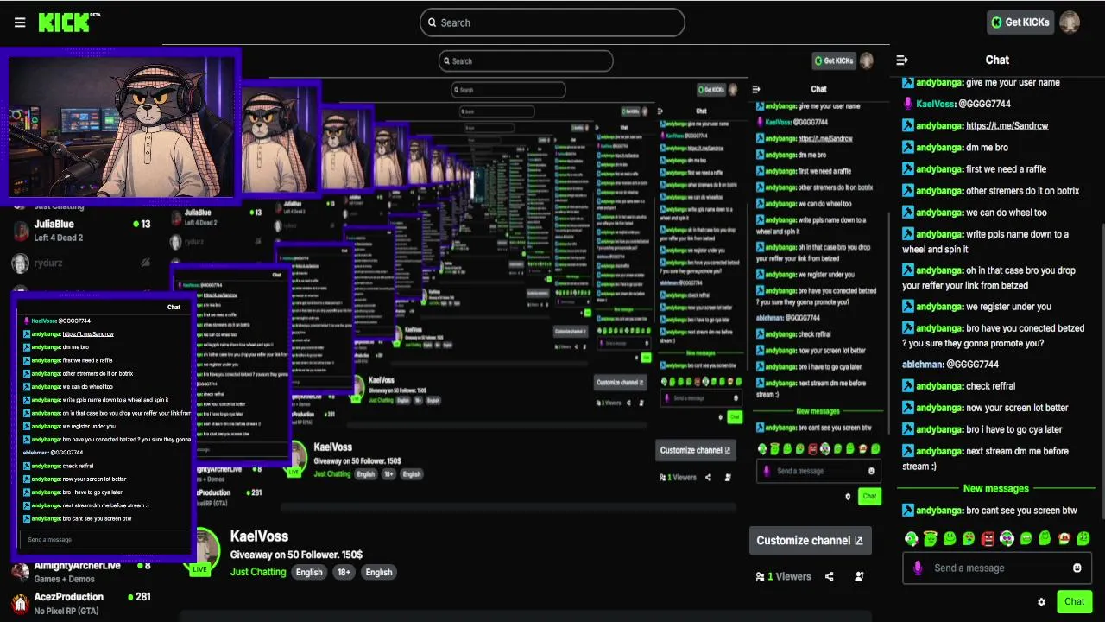Click the green 'New messages' divider in main chat
This screenshot has height=622, width=1105.
point(996,489)
